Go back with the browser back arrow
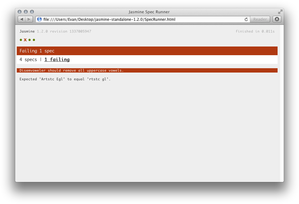299x204 pixels. tap(21, 19)
